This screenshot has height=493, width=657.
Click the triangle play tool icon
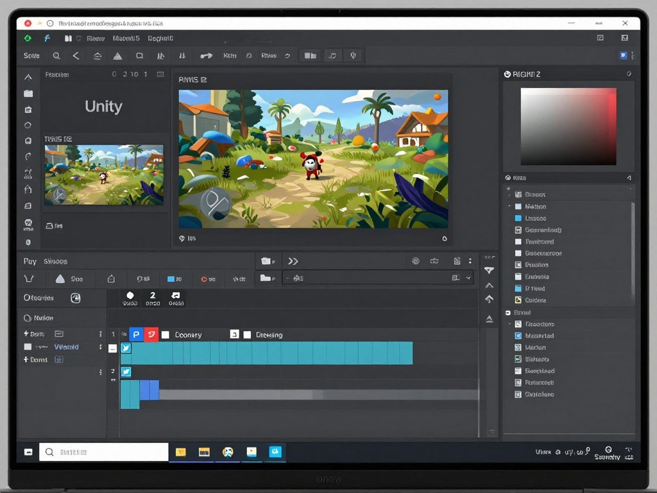[x=117, y=56]
